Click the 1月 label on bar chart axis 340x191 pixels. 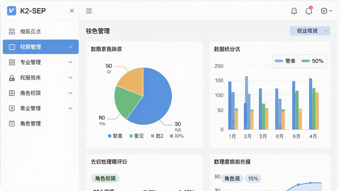pos(232,136)
